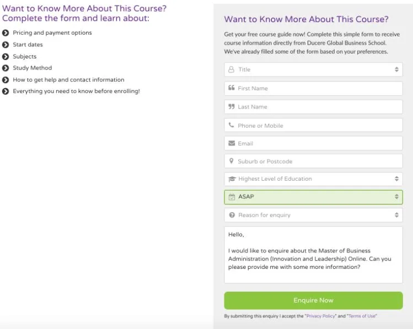Screen dimensions: 413x329
Task: Click the graduation cap education icon
Action: pos(232,179)
